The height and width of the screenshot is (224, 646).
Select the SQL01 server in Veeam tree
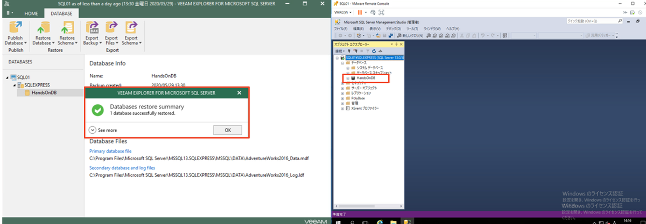click(23, 77)
